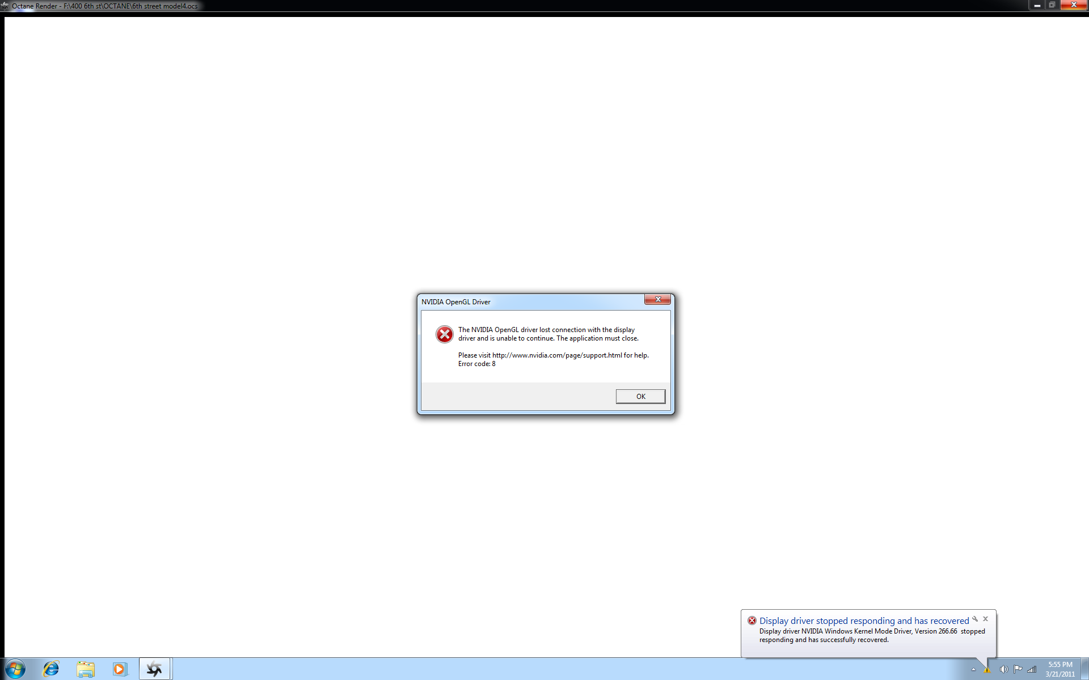This screenshot has height=680, width=1089.
Task: Open the Action Center flag icon
Action: pos(1018,669)
